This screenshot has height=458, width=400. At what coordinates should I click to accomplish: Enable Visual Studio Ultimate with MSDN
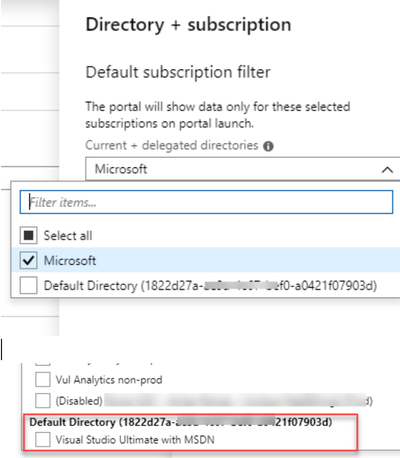(x=43, y=440)
